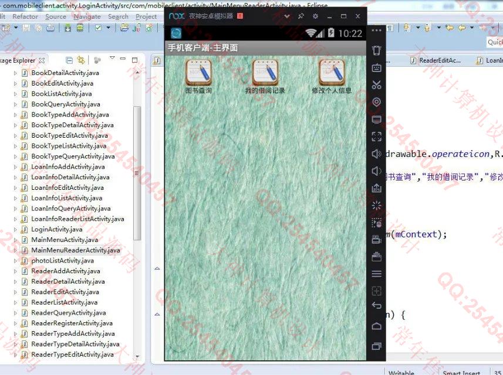Viewport: 503px width, 375px height.
Task: Click Eclipse Save toolbar icon
Action: pos(26,28)
